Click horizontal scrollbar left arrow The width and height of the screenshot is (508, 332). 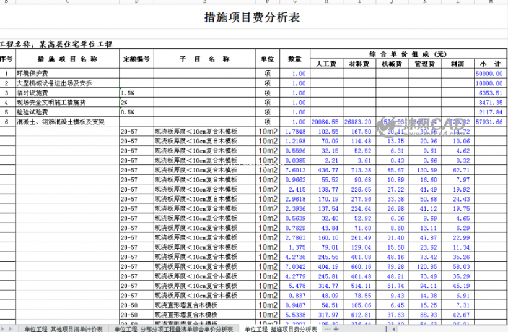(394, 329)
